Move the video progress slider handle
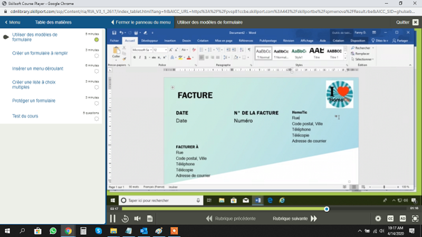This screenshot has width=422, height=237. (327, 209)
